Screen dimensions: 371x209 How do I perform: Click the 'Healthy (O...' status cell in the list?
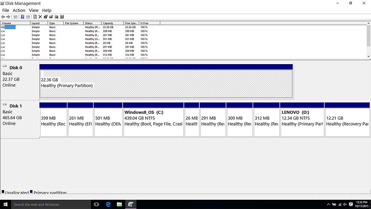click(92, 39)
